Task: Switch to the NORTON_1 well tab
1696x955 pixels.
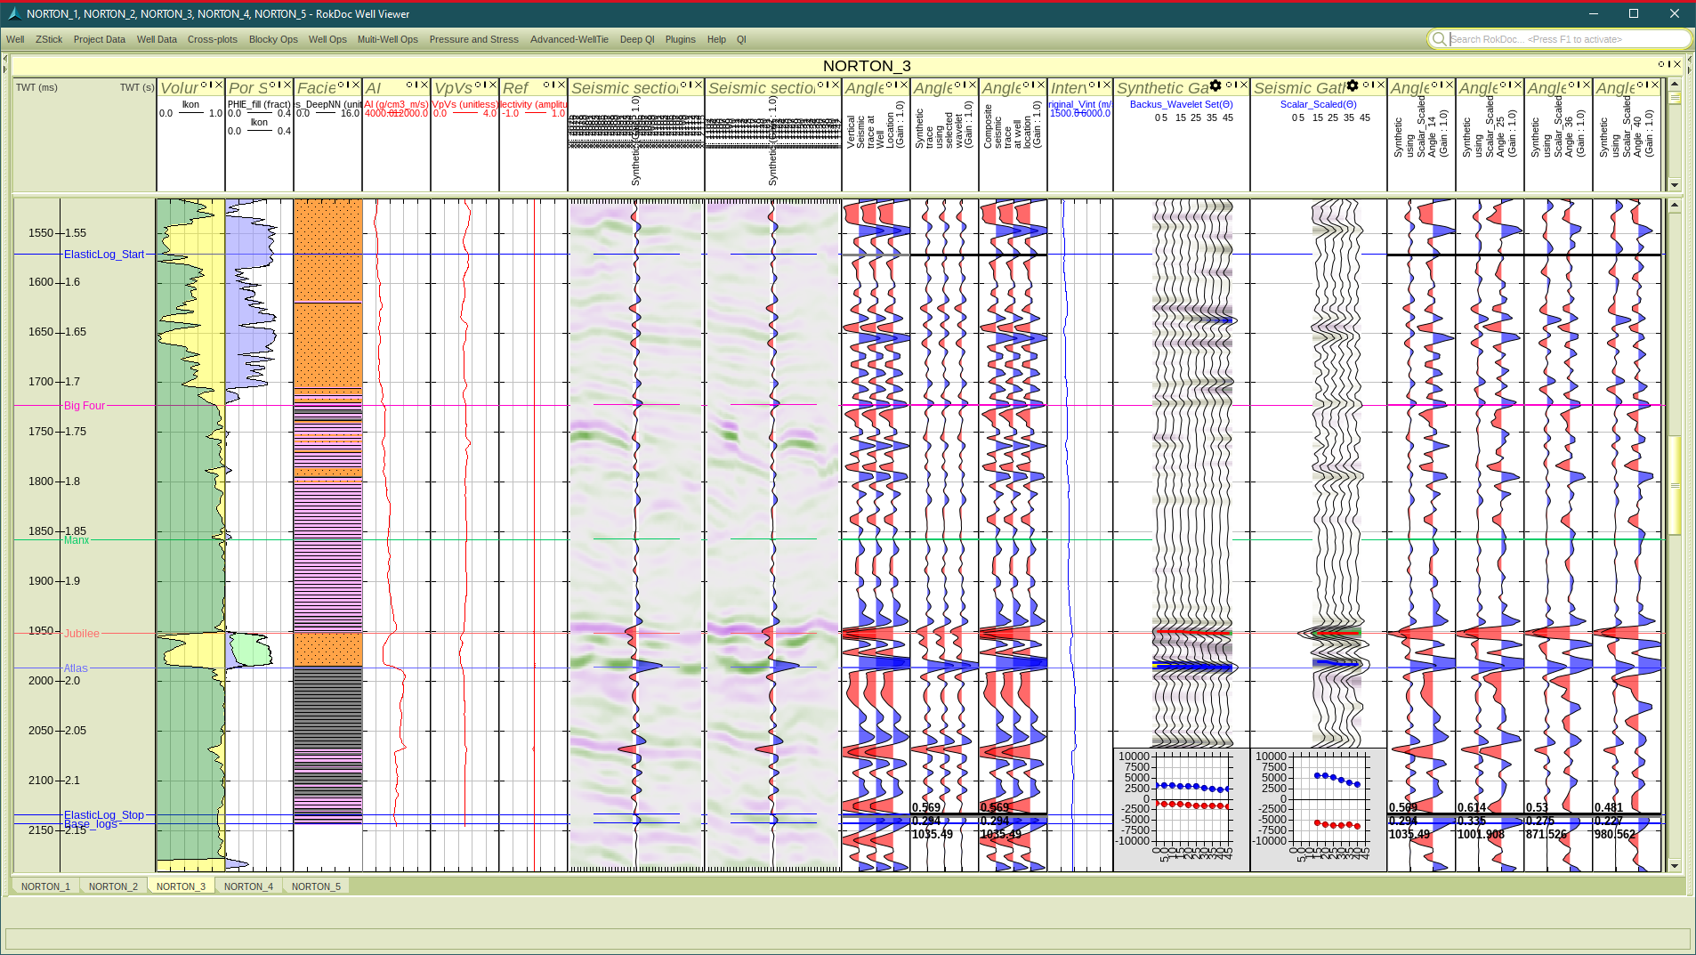Action: tap(45, 886)
